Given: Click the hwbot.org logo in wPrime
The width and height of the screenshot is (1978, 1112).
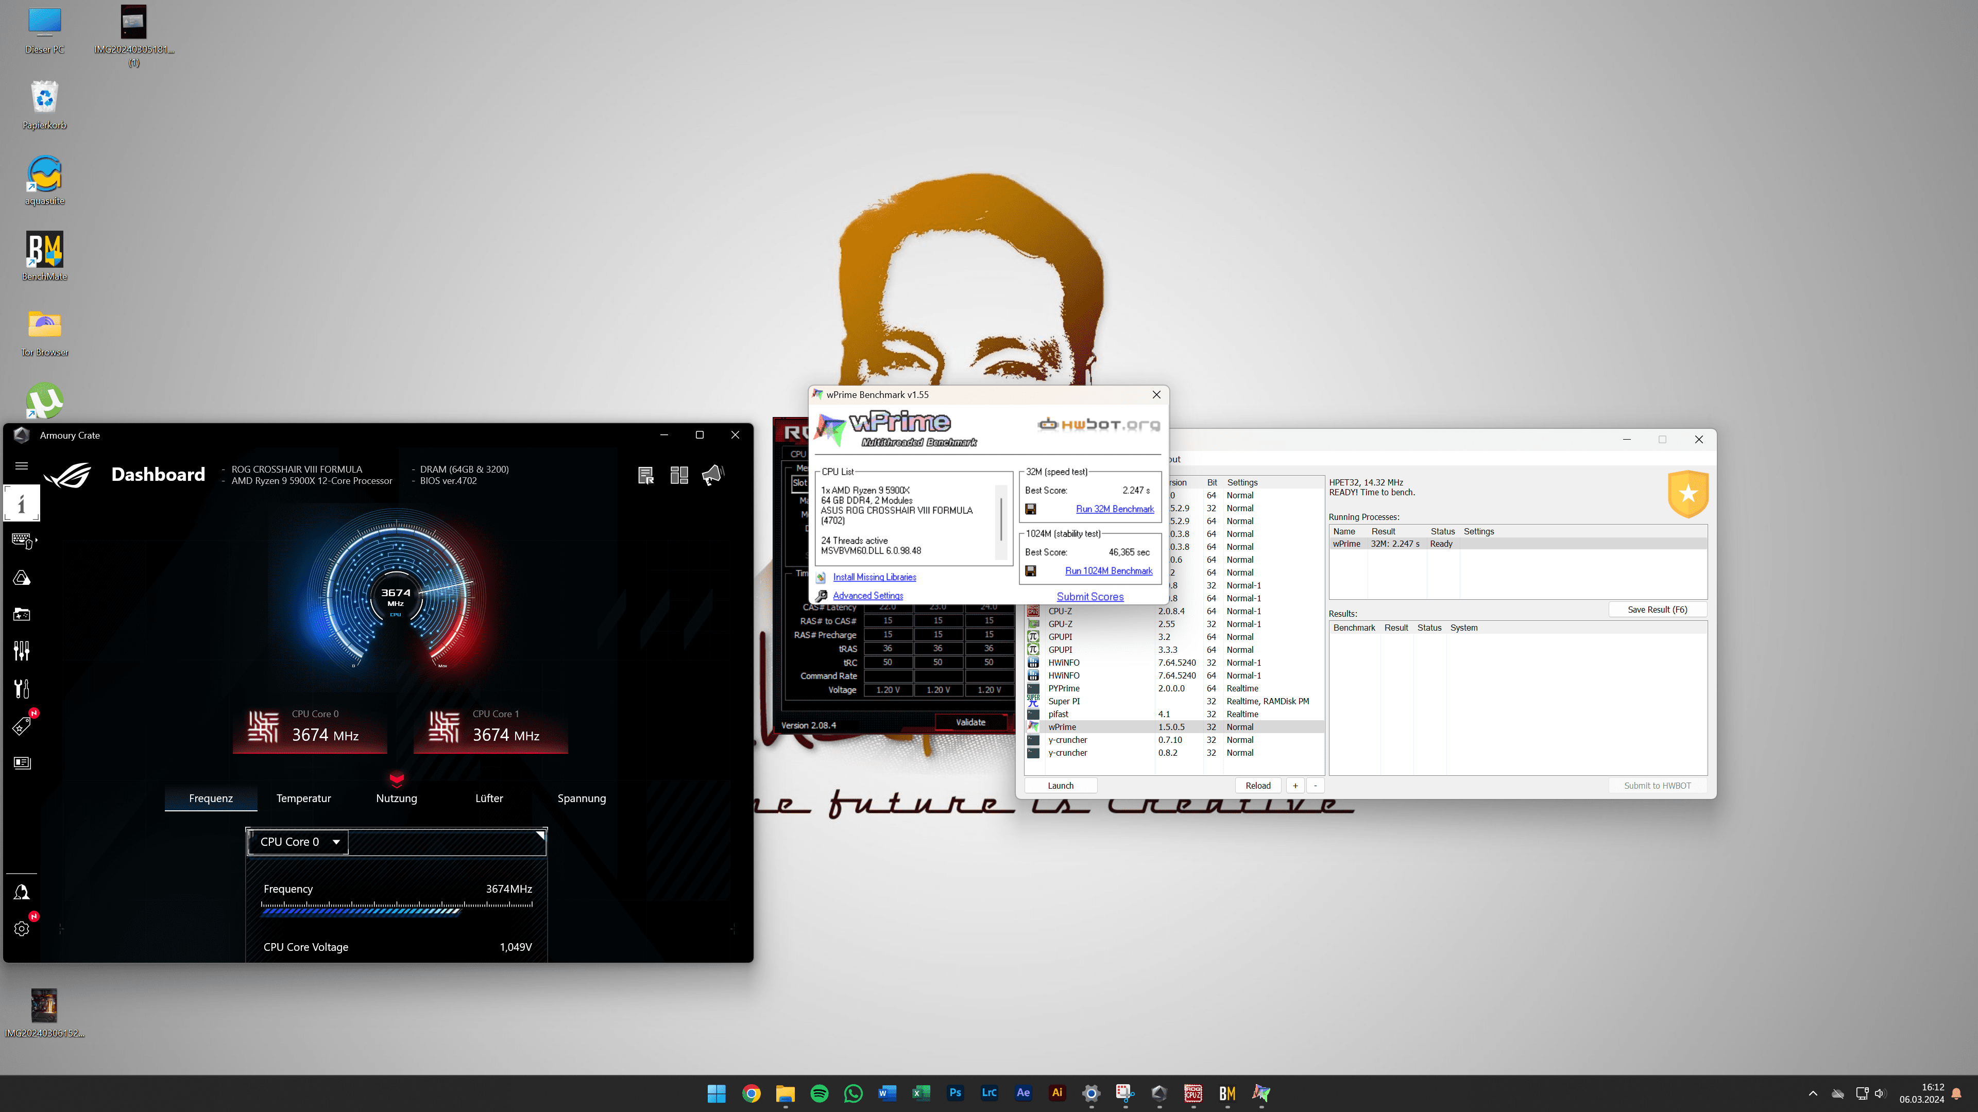Looking at the screenshot, I should pyautogui.click(x=1098, y=425).
